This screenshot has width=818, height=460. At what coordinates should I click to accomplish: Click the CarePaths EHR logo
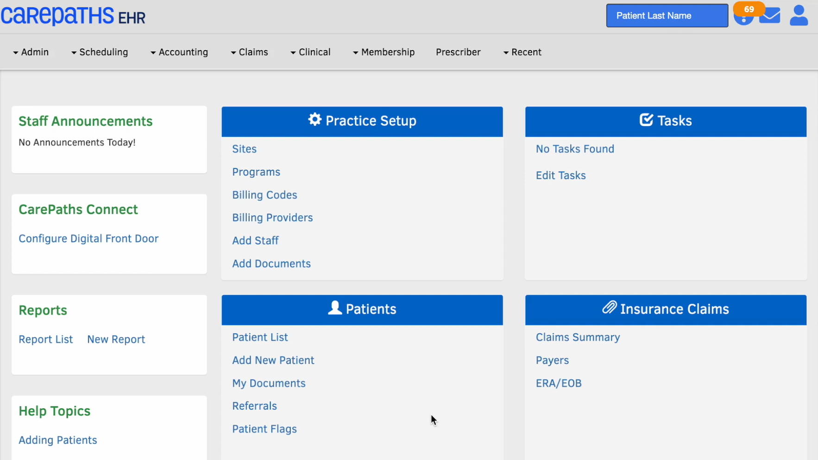73,16
